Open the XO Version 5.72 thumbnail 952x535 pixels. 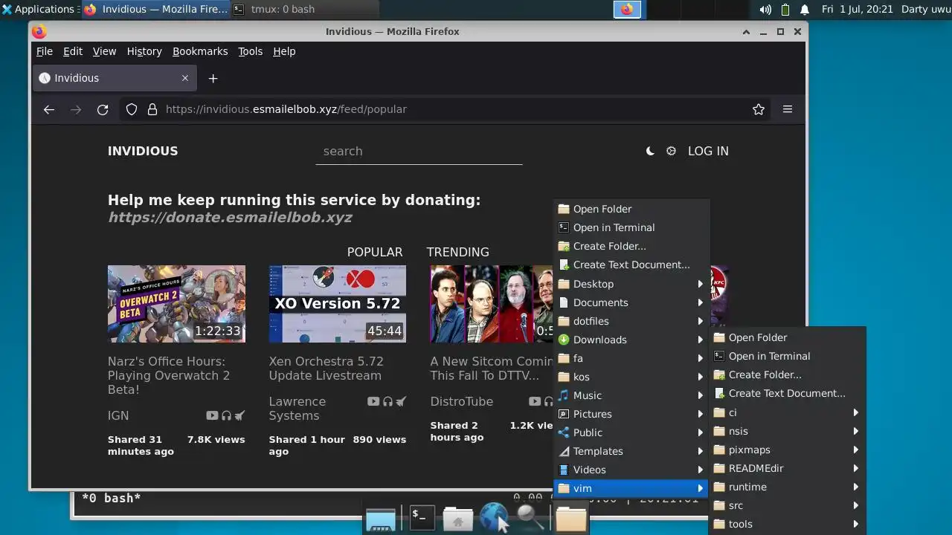click(x=338, y=304)
